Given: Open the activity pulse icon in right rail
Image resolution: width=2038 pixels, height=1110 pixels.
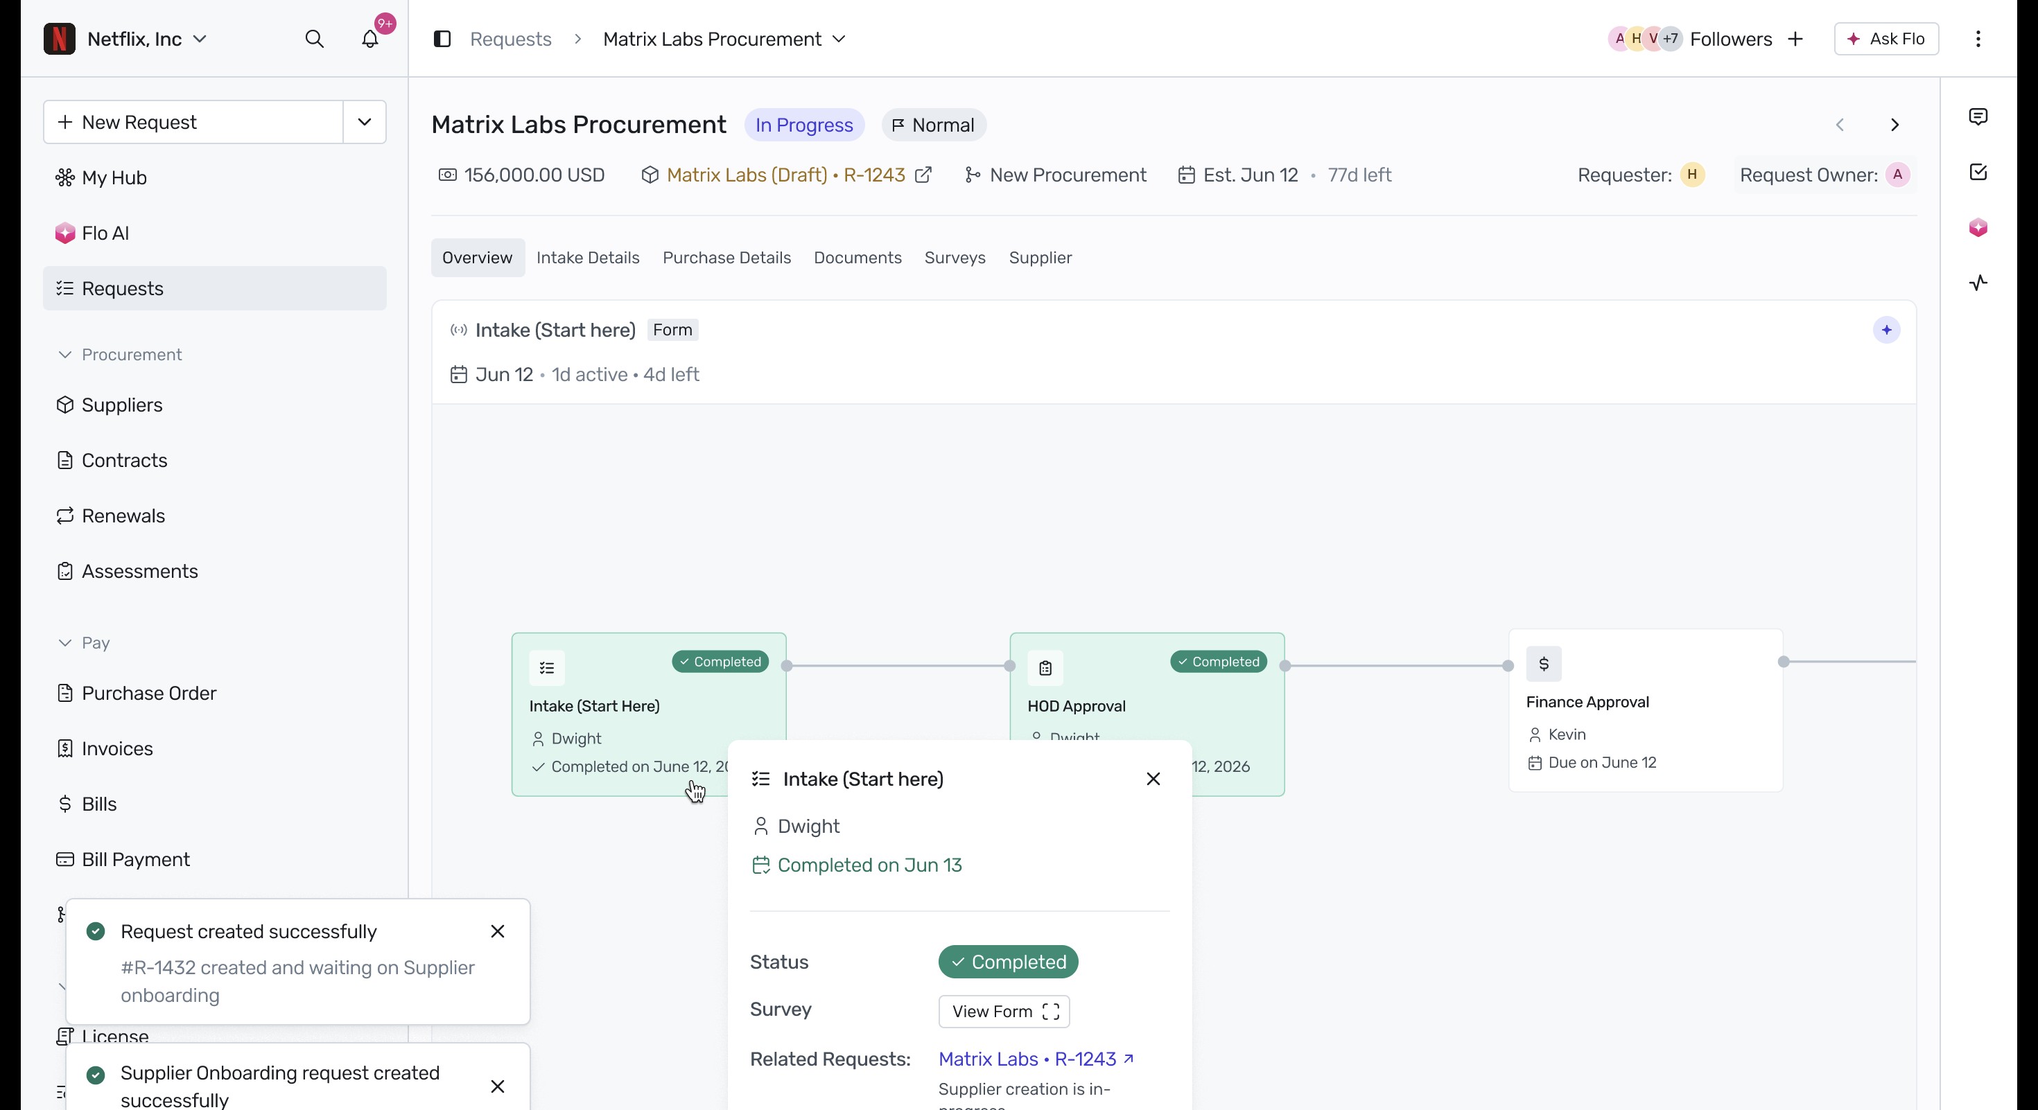Looking at the screenshot, I should click(x=1978, y=283).
